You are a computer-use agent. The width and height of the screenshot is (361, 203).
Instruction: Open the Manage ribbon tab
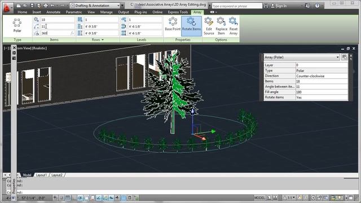[107, 12]
